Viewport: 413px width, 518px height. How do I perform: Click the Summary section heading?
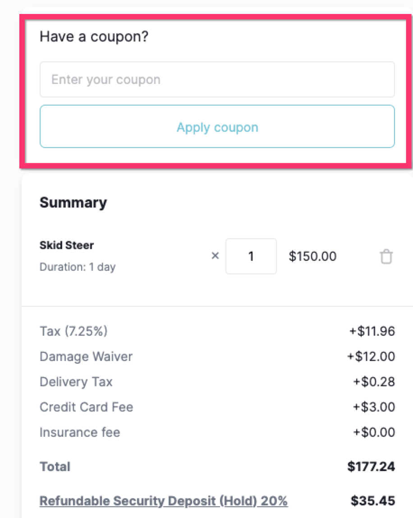(73, 203)
